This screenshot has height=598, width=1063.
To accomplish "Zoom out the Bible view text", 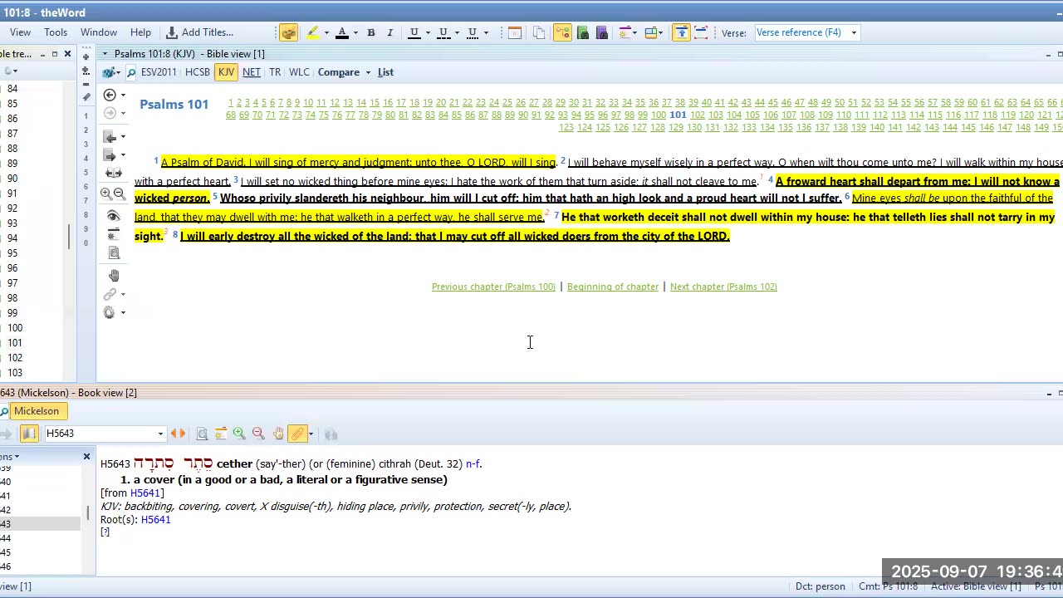I will 120,194.
